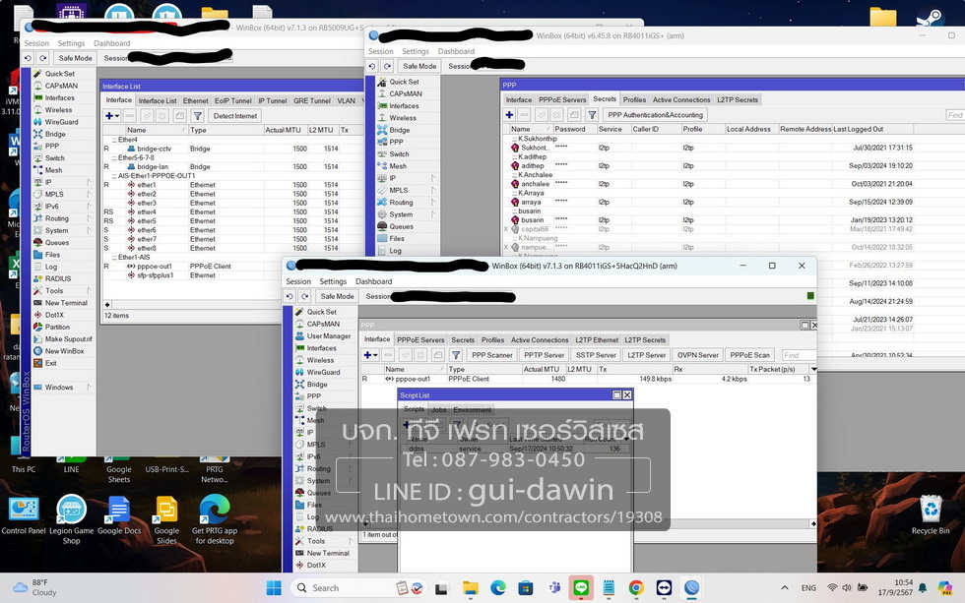Open Wireless in the RB4011 5HacQ2HnD sidebar
This screenshot has height=603, width=965.
click(x=320, y=360)
